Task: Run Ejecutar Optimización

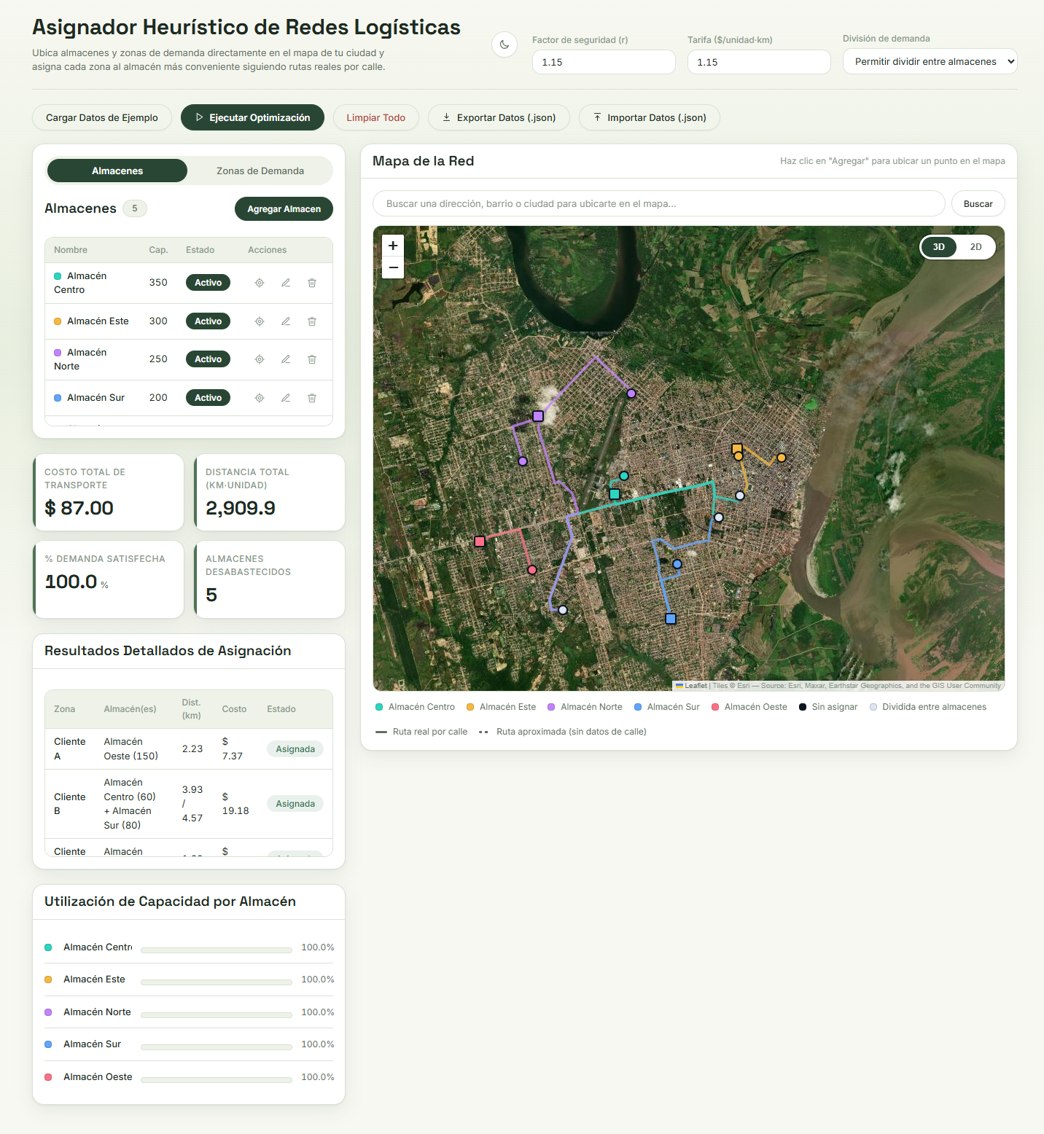Action: pos(252,117)
